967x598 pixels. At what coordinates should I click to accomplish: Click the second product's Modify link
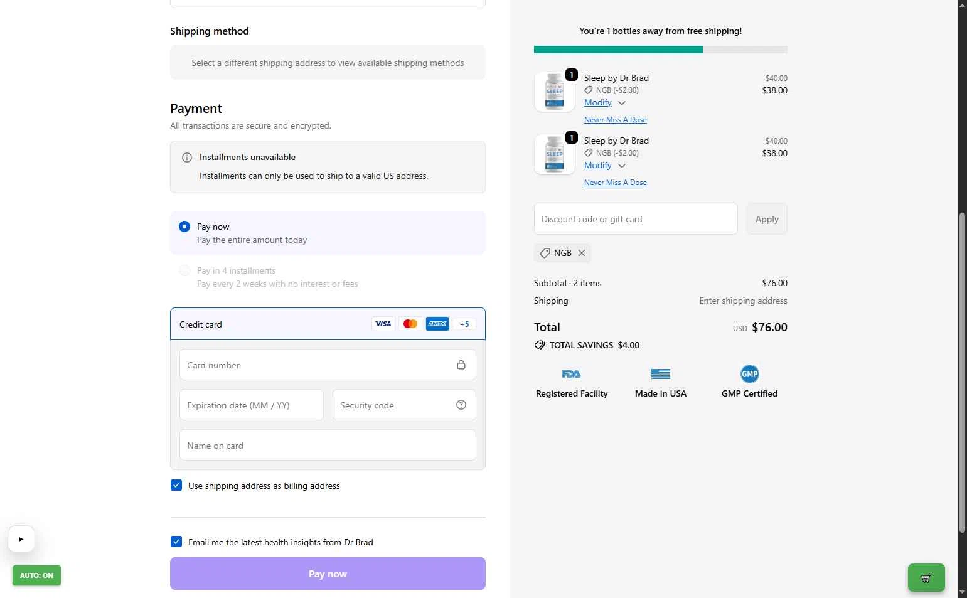click(598, 165)
